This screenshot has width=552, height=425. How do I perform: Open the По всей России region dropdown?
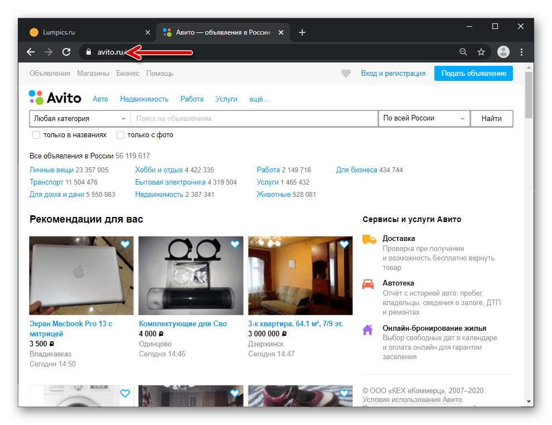click(x=424, y=118)
